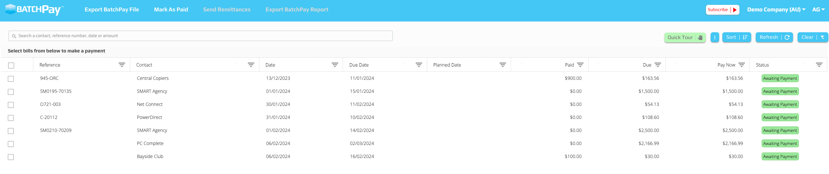Select Mark As Paid menu
This screenshot has width=829, height=174.
click(171, 10)
